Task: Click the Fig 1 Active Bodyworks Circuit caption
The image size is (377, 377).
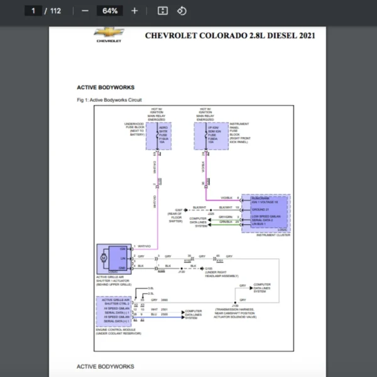Action: pyautogui.click(x=109, y=100)
